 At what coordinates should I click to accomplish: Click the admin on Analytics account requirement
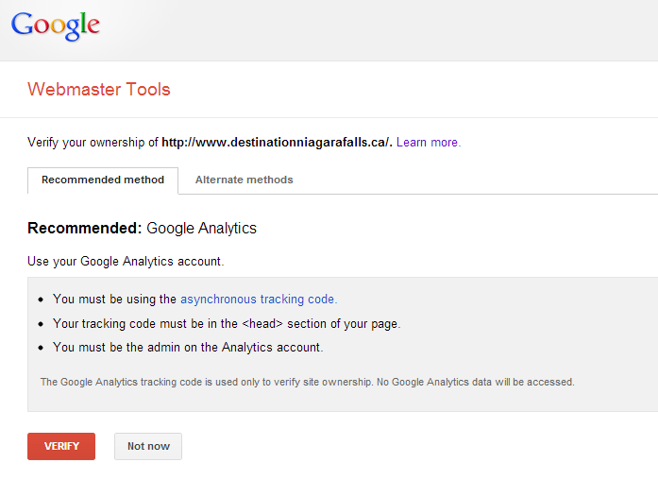(x=188, y=348)
